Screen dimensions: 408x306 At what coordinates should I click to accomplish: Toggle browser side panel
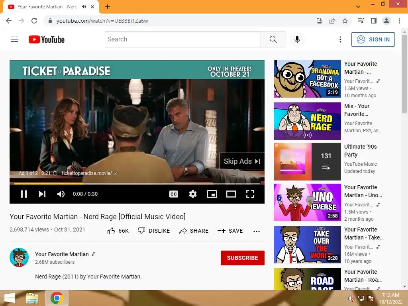(x=374, y=21)
